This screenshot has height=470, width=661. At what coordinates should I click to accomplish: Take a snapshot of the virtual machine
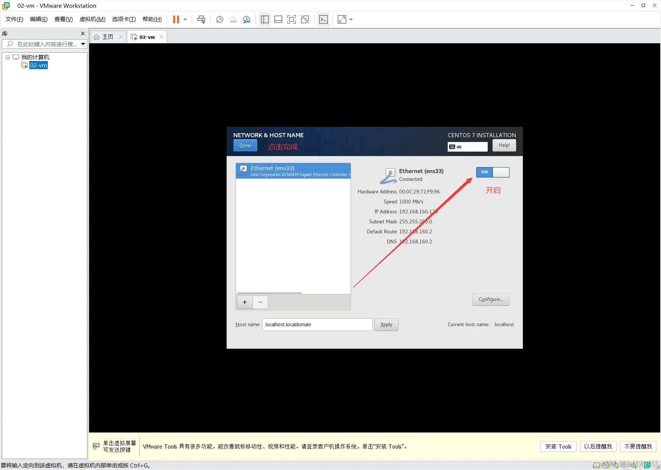click(x=220, y=20)
